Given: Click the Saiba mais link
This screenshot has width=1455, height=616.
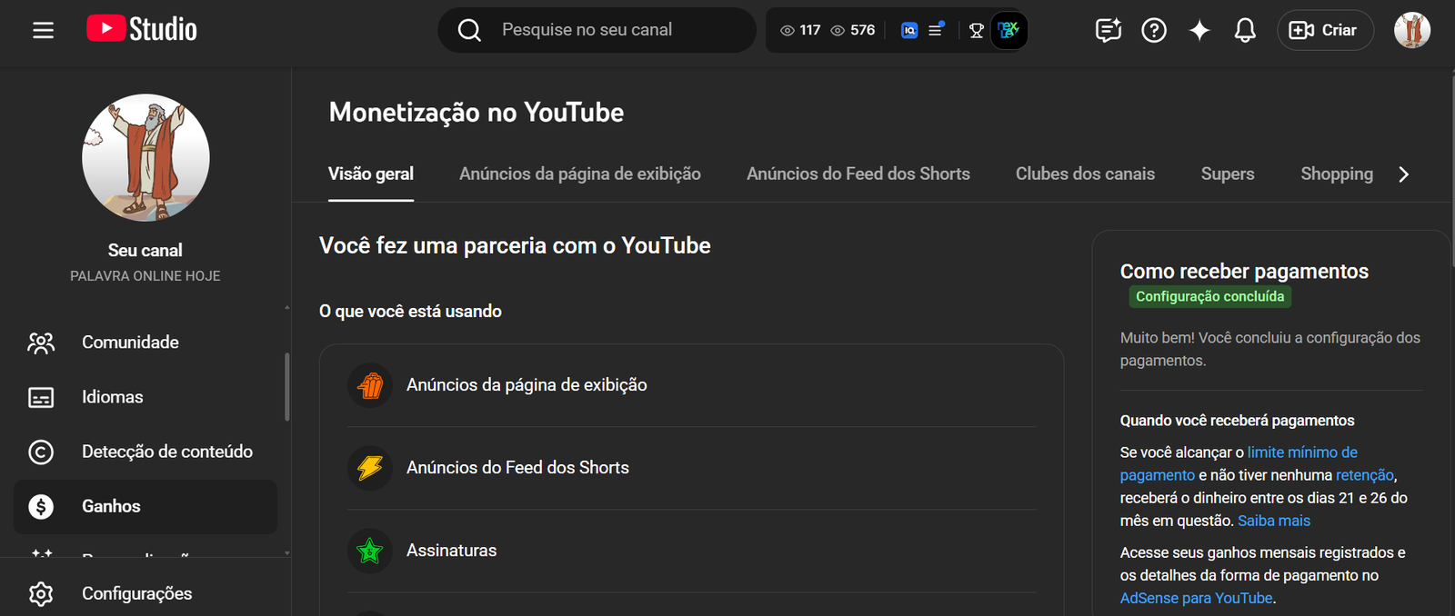Looking at the screenshot, I should (1274, 521).
